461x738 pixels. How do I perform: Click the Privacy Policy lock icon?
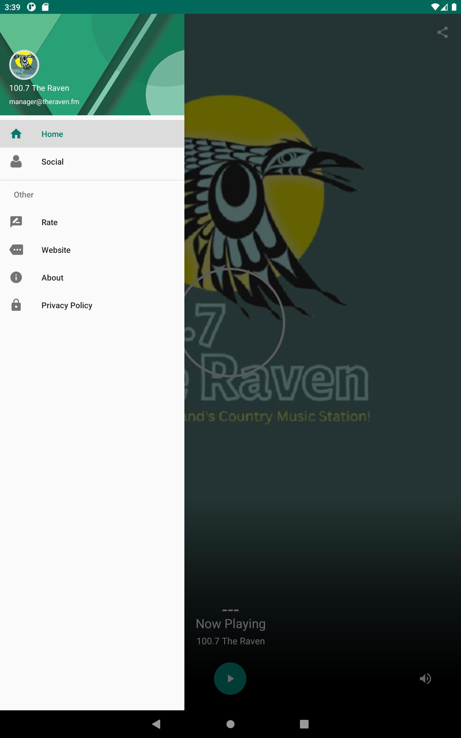(16, 305)
